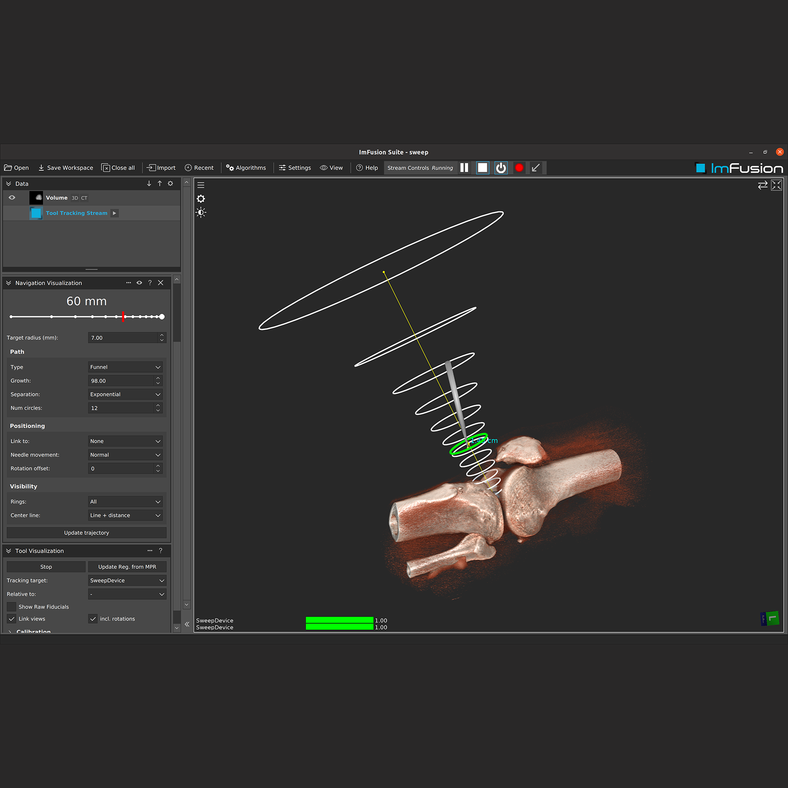This screenshot has width=788, height=788.
Task: Enable the Show Raw Fiducials checkbox
Action: pyautogui.click(x=12, y=607)
